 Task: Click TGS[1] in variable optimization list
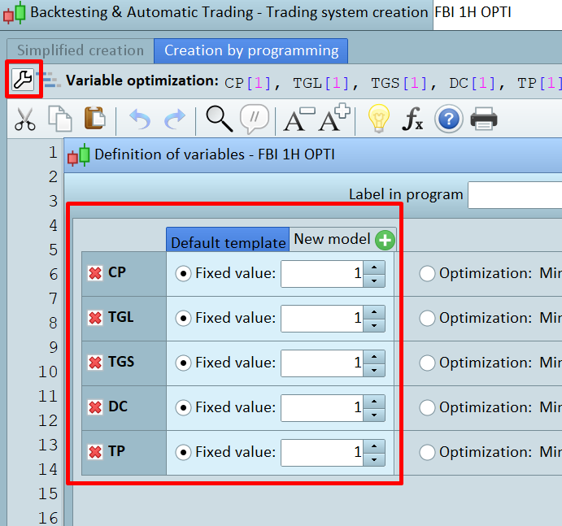pyautogui.click(x=399, y=84)
